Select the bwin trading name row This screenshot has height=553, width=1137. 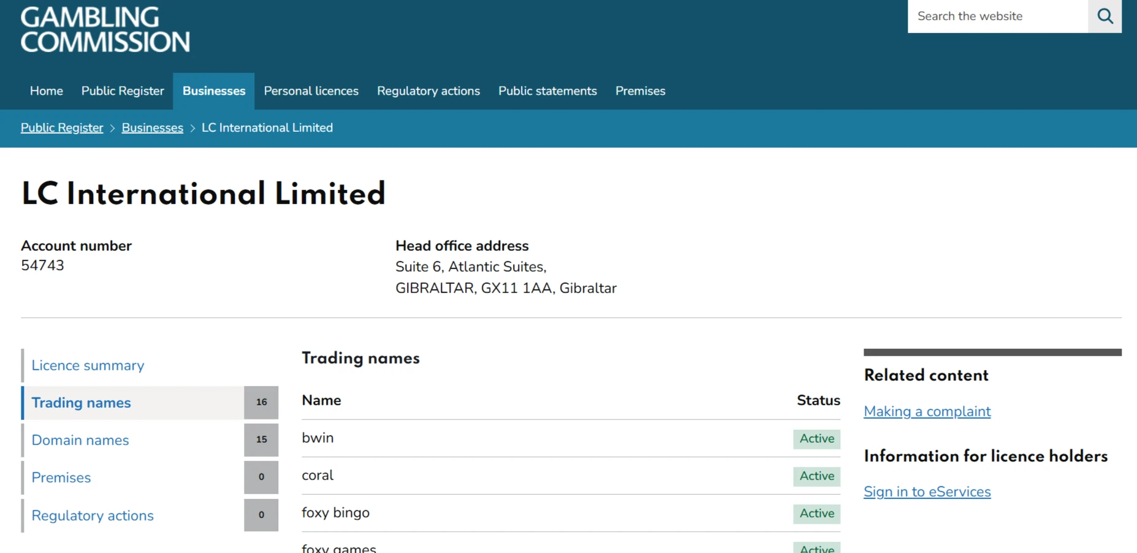(571, 438)
